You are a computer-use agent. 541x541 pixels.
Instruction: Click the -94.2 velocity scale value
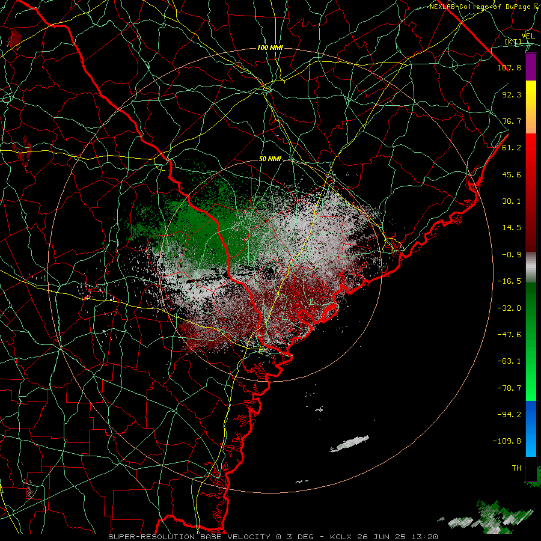click(509, 415)
